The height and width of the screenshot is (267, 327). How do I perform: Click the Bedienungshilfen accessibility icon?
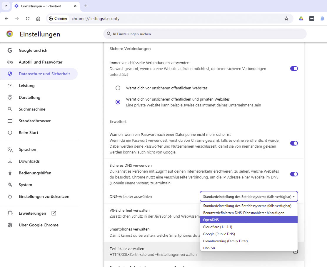[x=10, y=173]
